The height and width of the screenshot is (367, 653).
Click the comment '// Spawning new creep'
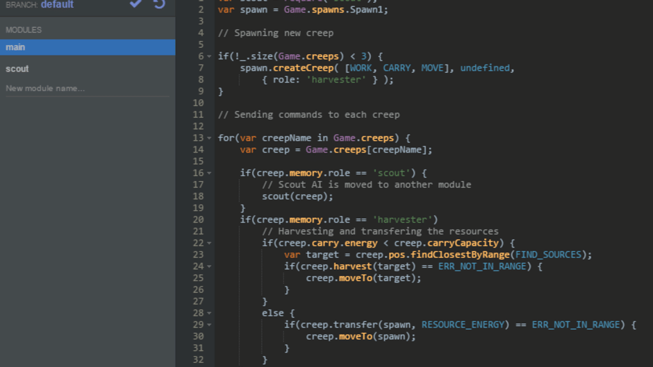point(276,33)
